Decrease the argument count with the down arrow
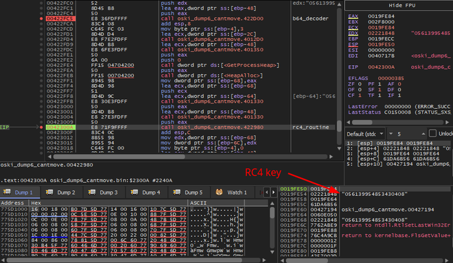Screen dimensions: 453x263 [391, 134]
